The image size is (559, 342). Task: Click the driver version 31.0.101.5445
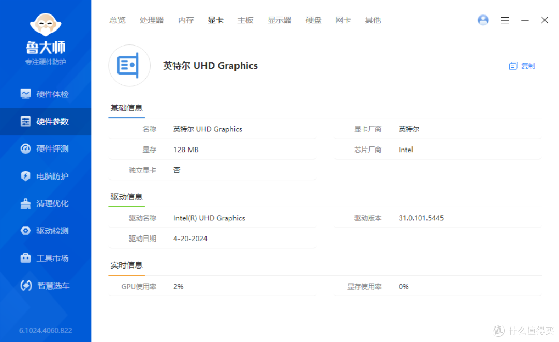click(x=421, y=218)
